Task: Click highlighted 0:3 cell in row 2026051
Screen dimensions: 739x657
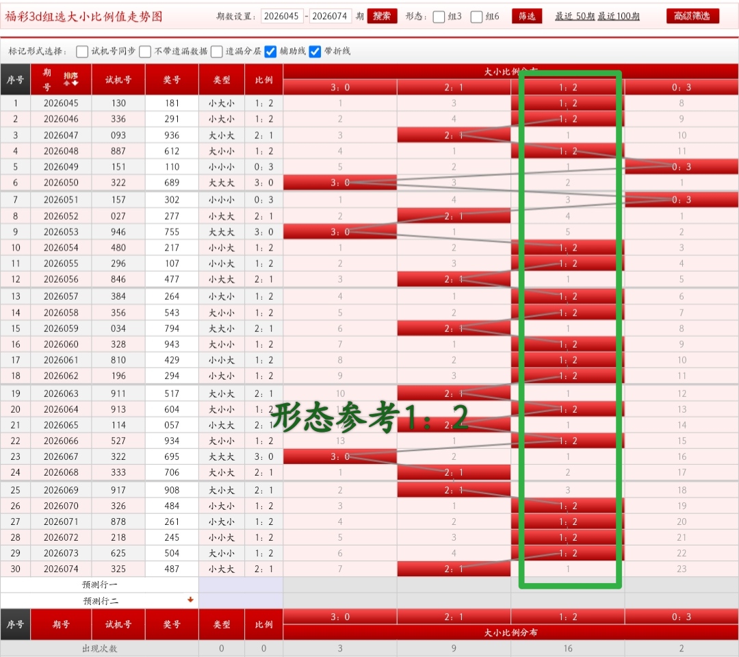Action: 681,200
